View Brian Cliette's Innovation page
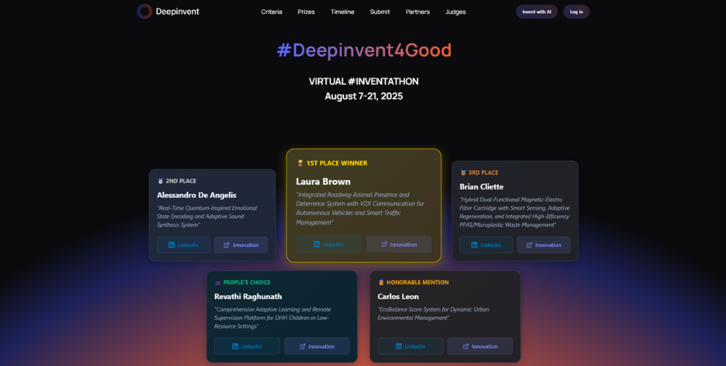The image size is (726, 366). 543,245
